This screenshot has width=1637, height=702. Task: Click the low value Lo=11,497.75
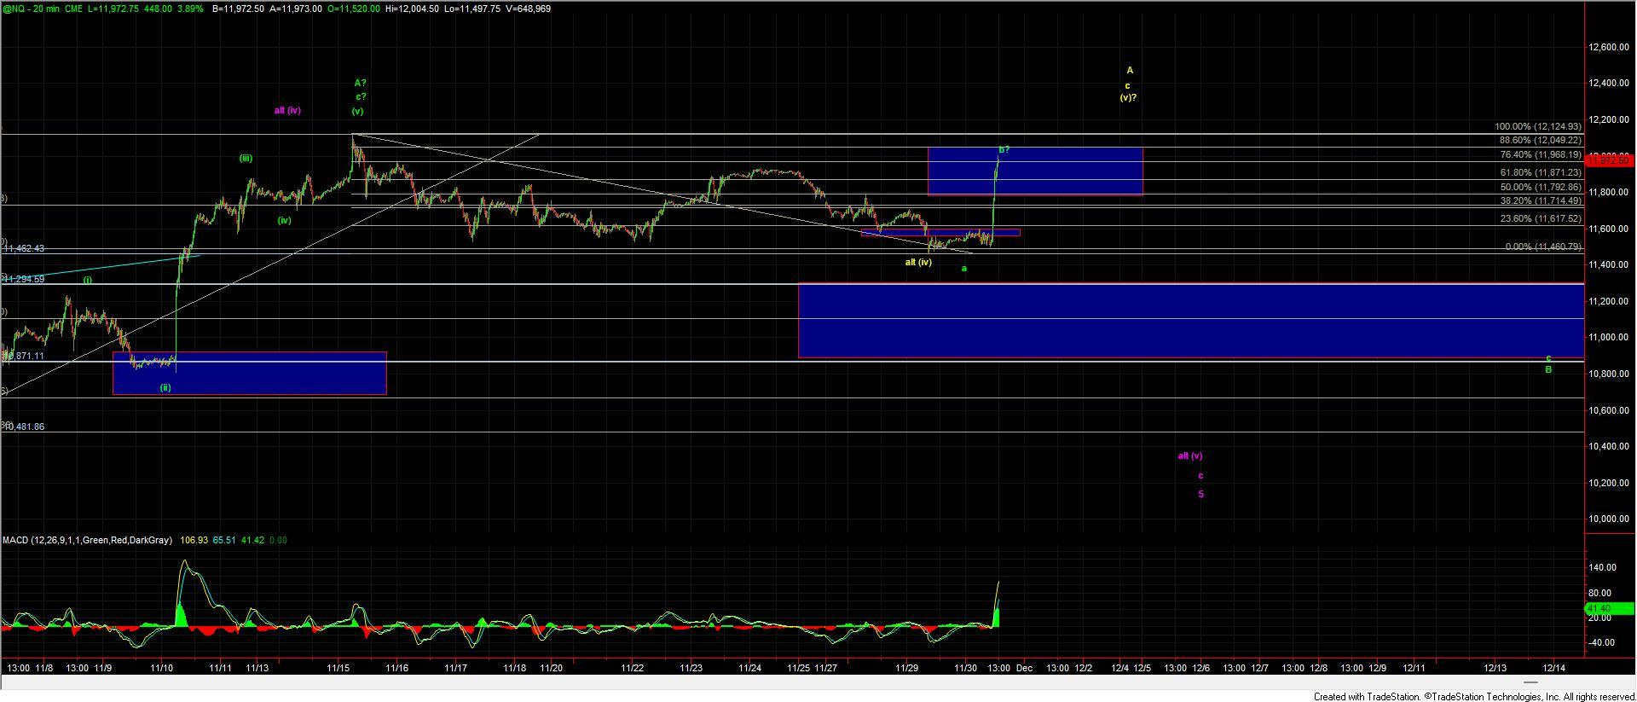pyautogui.click(x=471, y=9)
